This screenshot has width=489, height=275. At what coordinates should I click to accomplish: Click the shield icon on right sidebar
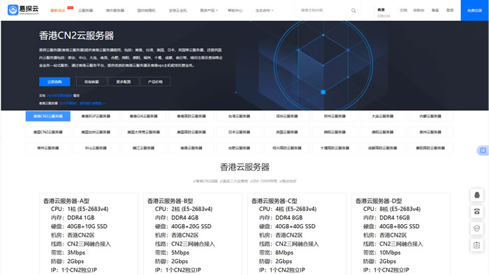[477, 229]
